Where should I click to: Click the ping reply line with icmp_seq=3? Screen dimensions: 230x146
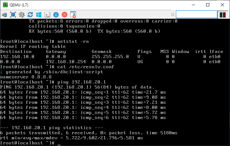coord(83,103)
